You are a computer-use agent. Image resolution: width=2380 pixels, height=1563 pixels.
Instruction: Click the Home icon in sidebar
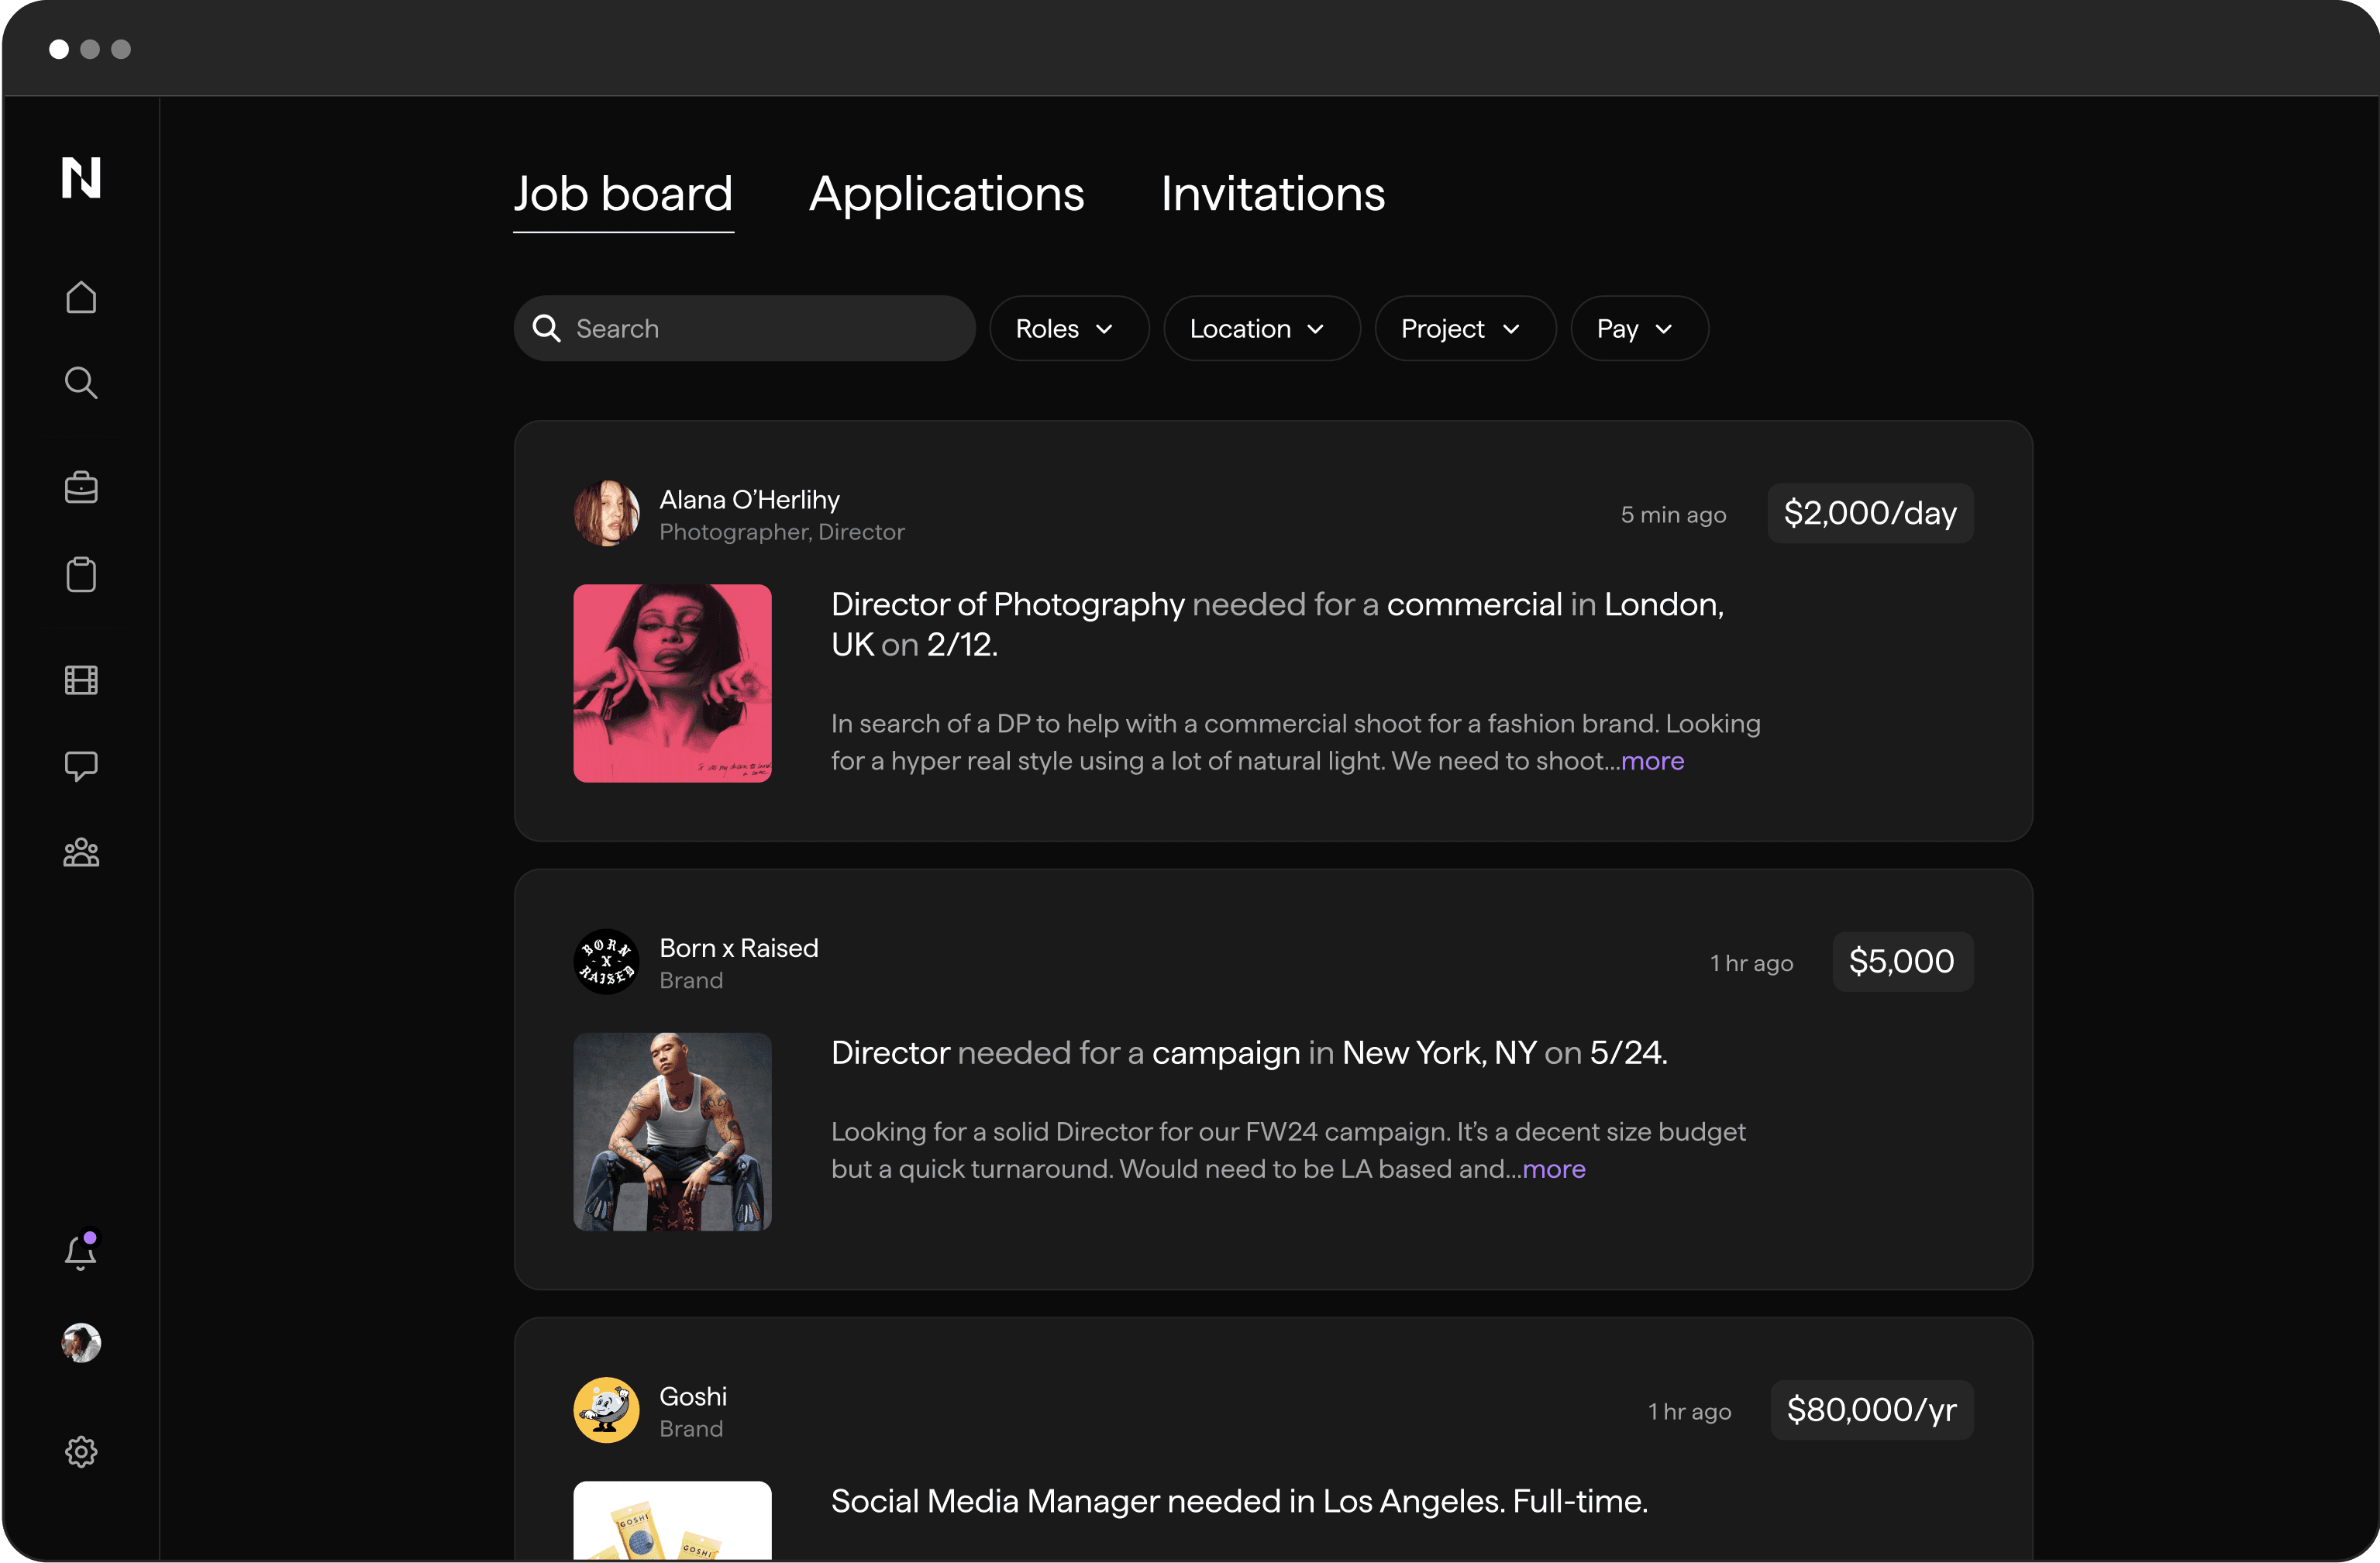point(82,297)
